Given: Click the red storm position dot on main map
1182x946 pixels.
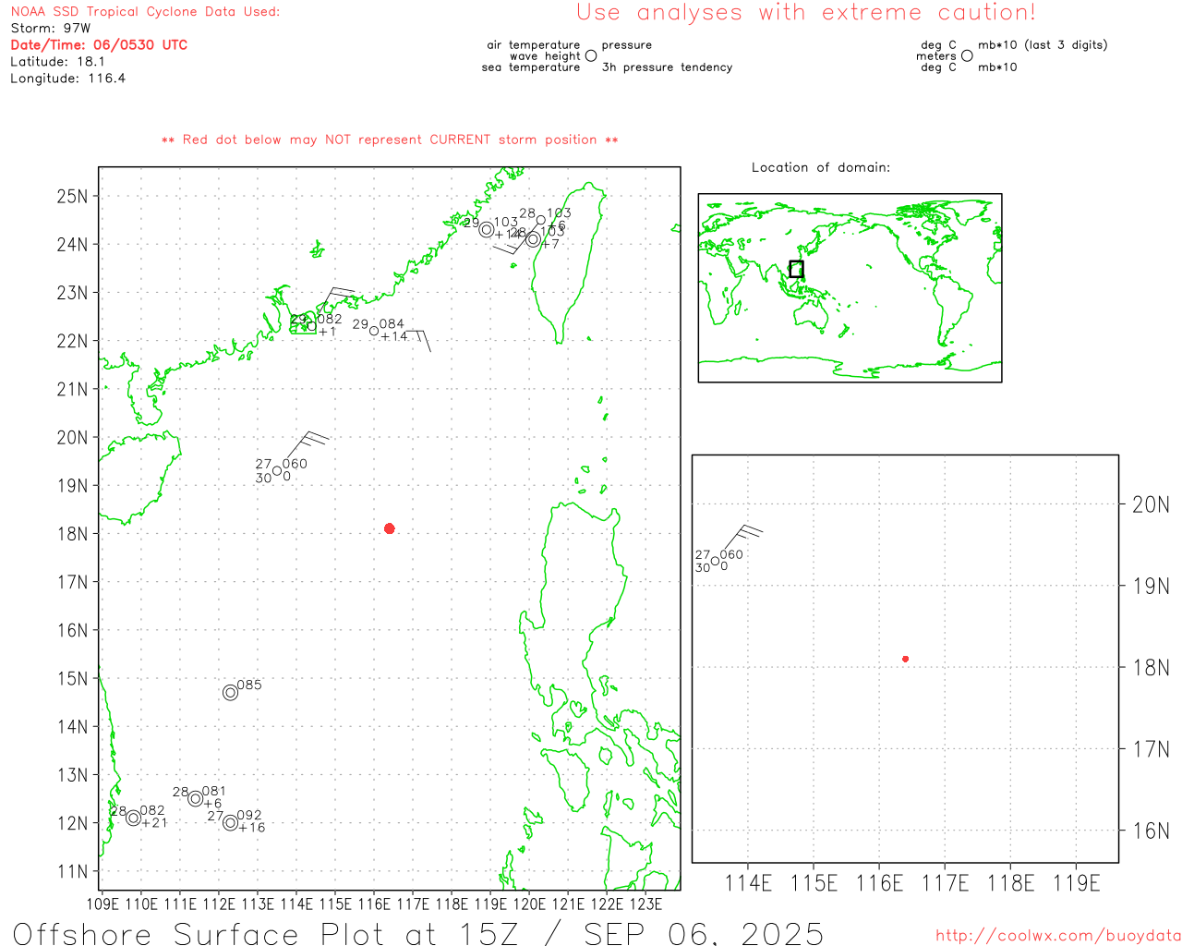Looking at the screenshot, I should point(390,528).
